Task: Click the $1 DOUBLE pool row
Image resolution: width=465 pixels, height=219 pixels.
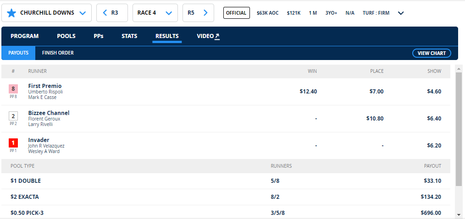Action: [226, 181]
